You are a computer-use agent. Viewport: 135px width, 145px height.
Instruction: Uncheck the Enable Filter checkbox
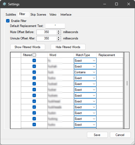[x=8, y=21]
